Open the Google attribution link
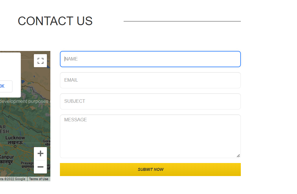This screenshot has height=194, width=297. point(13,179)
